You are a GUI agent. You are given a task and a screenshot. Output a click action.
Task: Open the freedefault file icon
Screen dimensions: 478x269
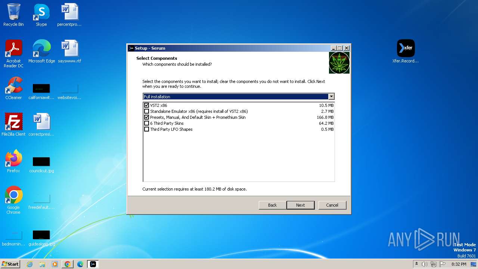tap(41, 201)
